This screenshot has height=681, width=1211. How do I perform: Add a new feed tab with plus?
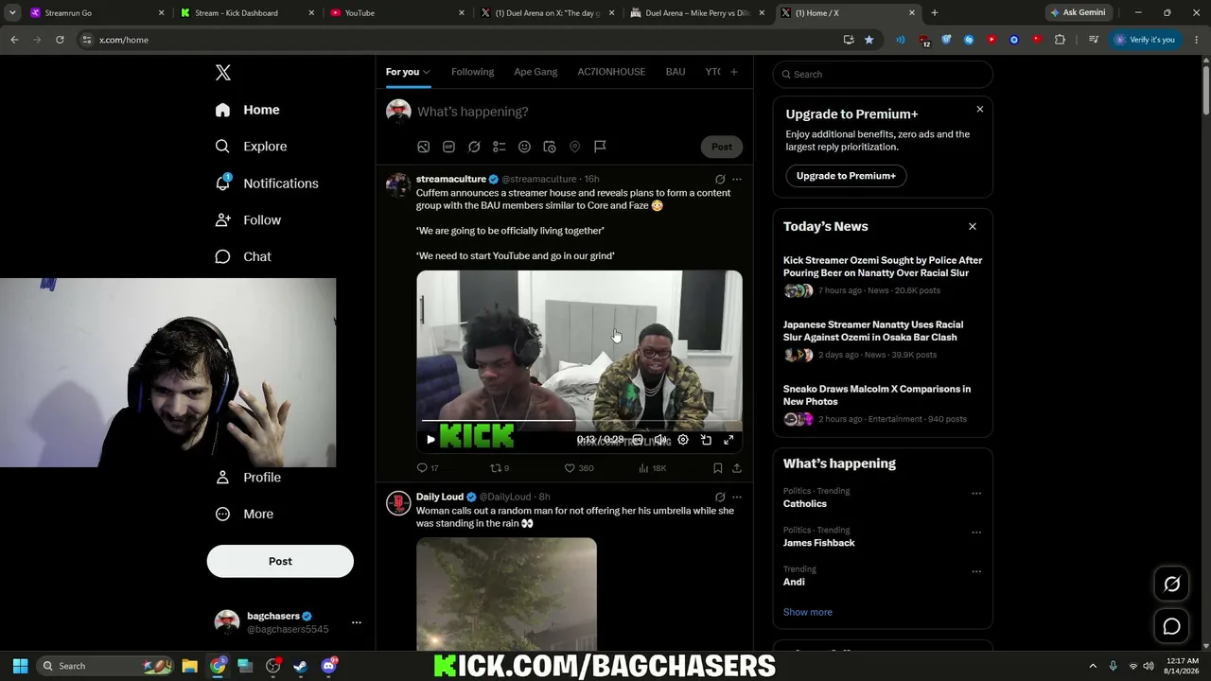pos(733,72)
